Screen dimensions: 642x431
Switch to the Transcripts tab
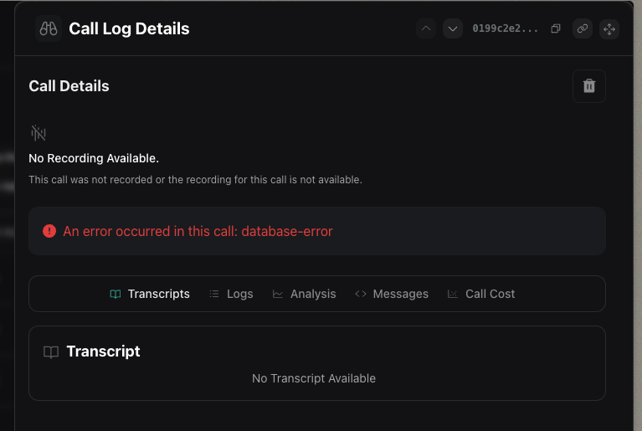tap(150, 294)
